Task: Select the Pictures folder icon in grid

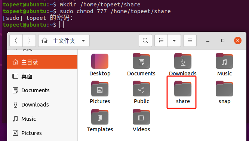Action: 100,89
